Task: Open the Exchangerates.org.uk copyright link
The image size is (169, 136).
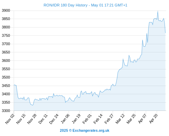Action: (x=85, y=131)
